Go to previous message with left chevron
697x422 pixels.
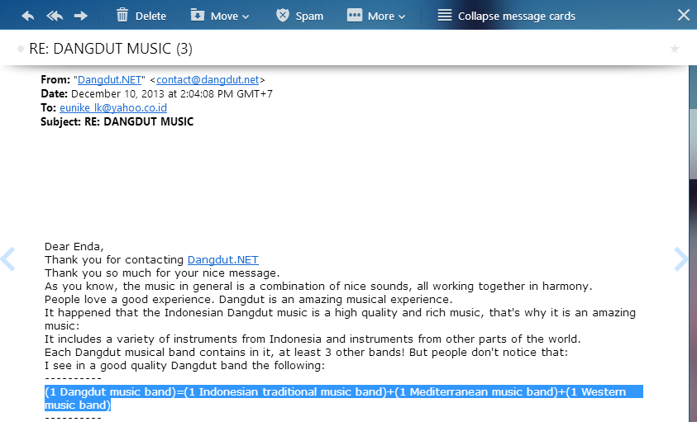(x=8, y=259)
